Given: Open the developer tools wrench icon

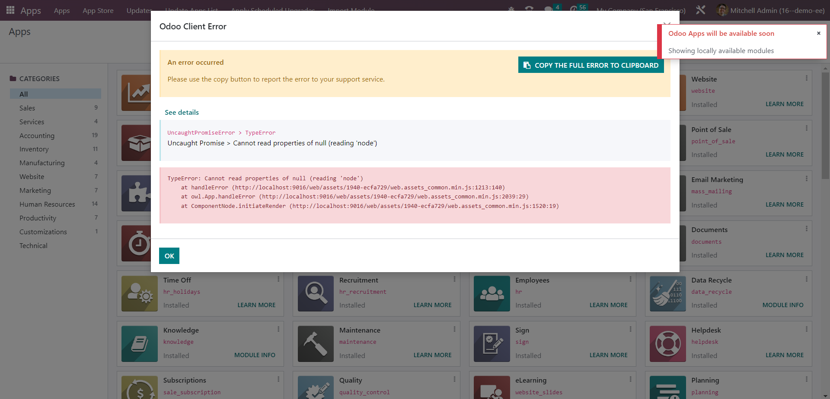Looking at the screenshot, I should (x=700, y=9).
